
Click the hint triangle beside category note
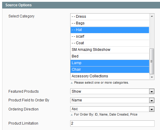coord(72,83)
